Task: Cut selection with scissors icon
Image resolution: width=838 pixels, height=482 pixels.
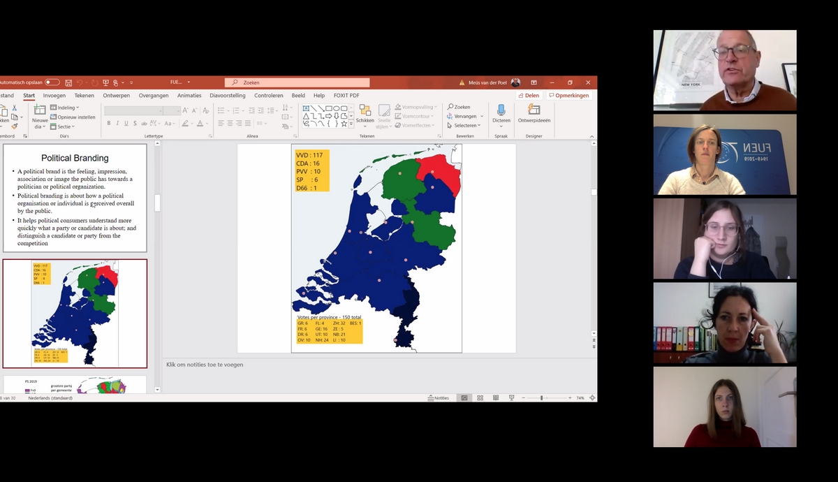Action: 15,108
